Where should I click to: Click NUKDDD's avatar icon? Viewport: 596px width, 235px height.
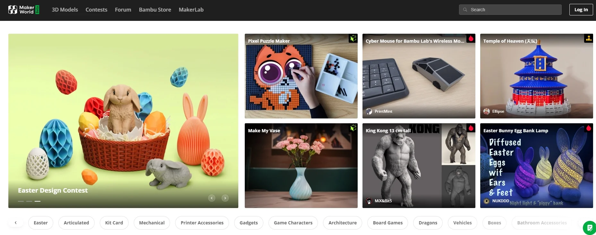[487, 201]
